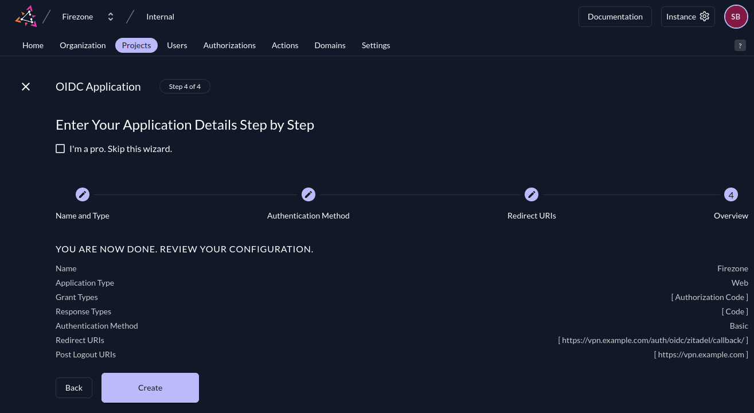Select the Overview step circle labeled 4

pos(731,194)
